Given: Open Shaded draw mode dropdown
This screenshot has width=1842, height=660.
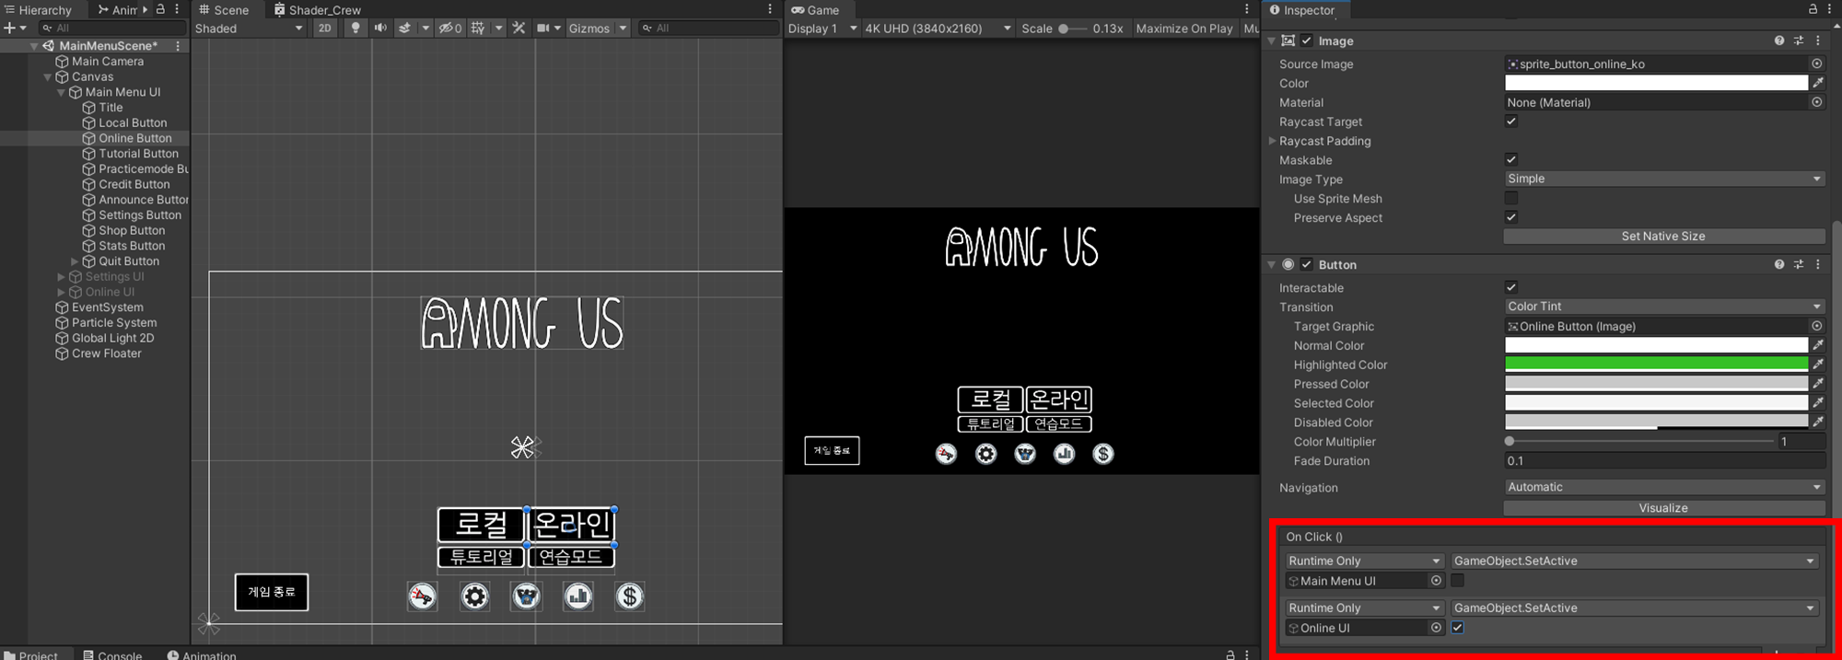Looking at the screenshot, I should [249, 29].
